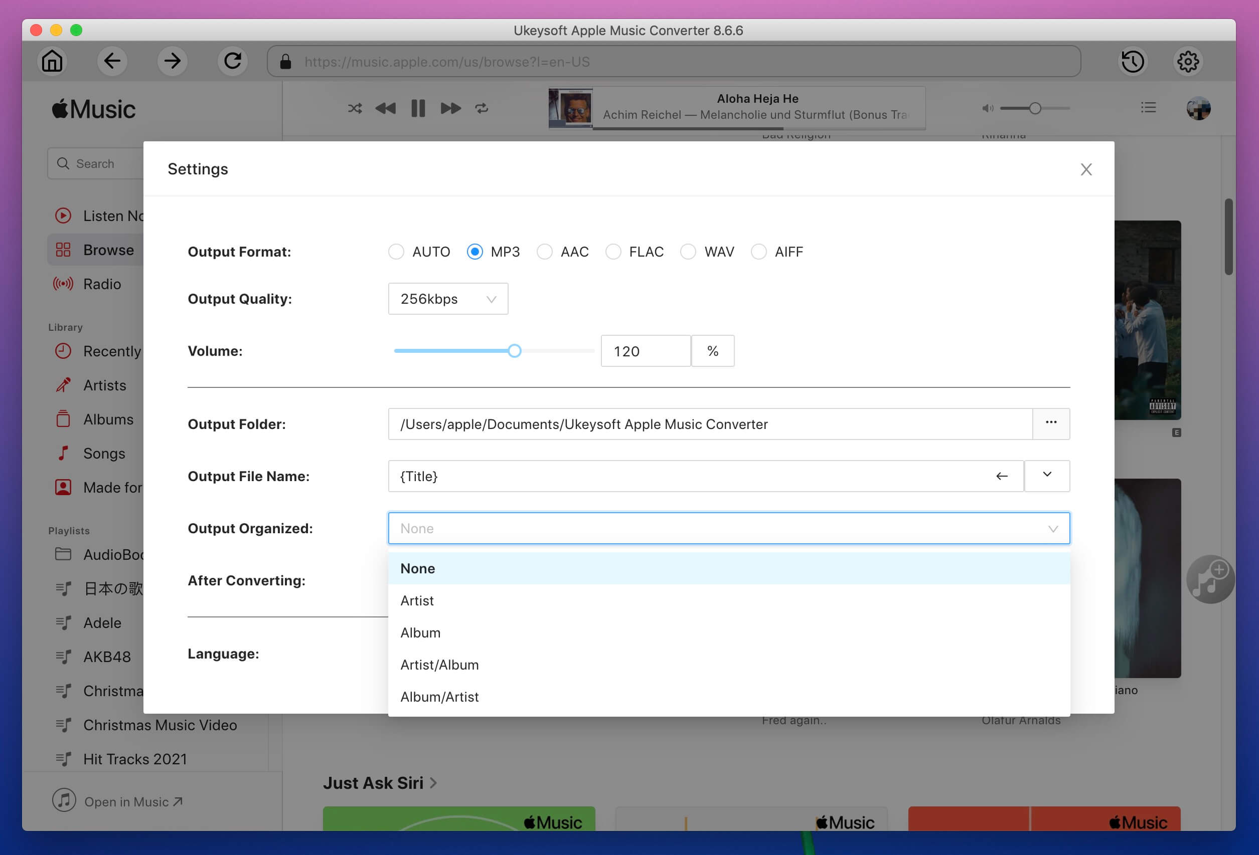Click the pause playback icon

(418, 108)
